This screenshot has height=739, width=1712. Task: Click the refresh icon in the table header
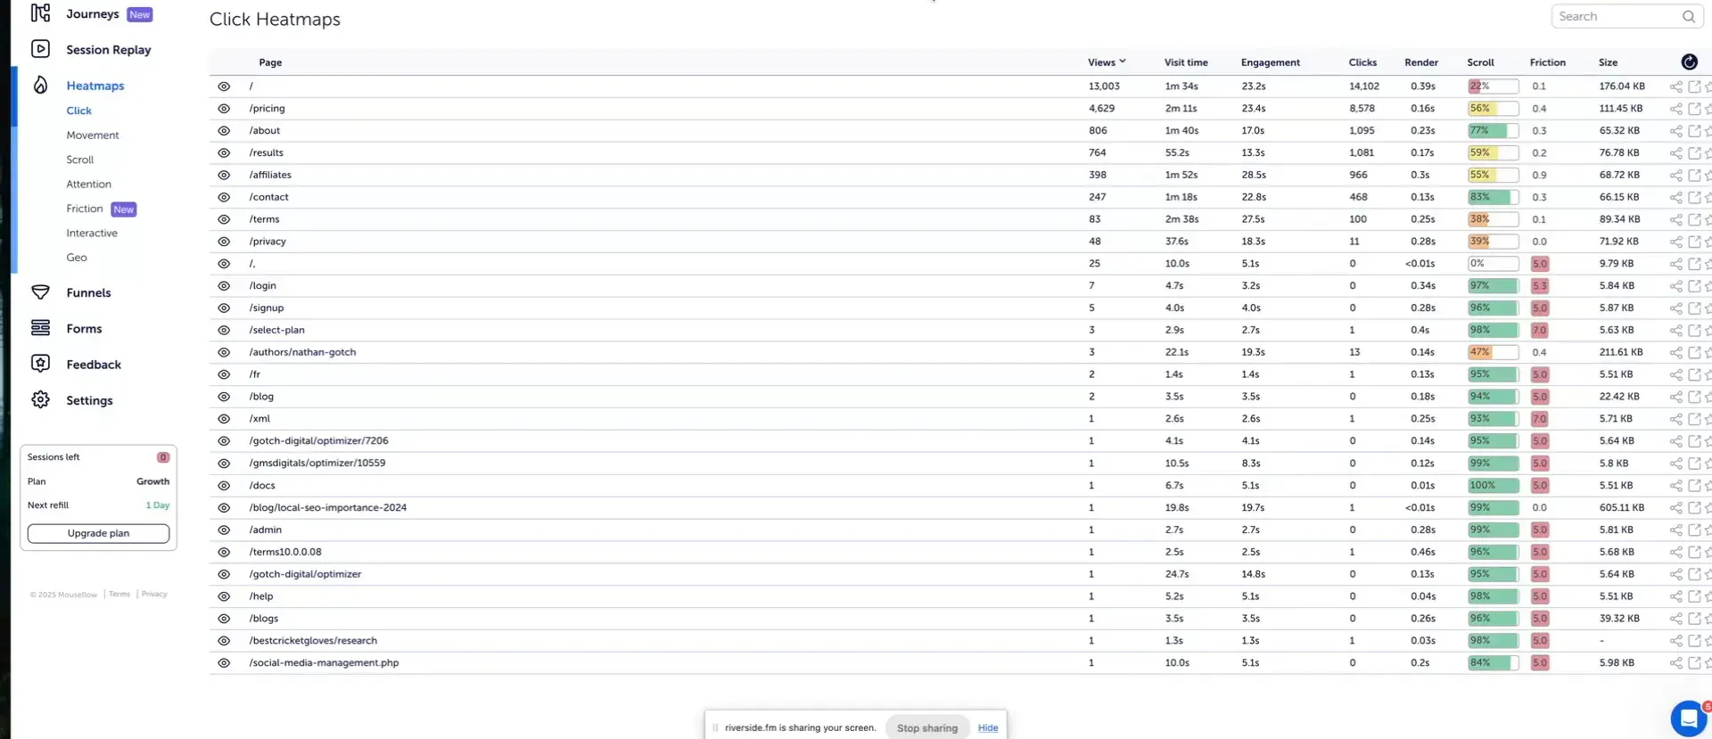(1689, 62)
